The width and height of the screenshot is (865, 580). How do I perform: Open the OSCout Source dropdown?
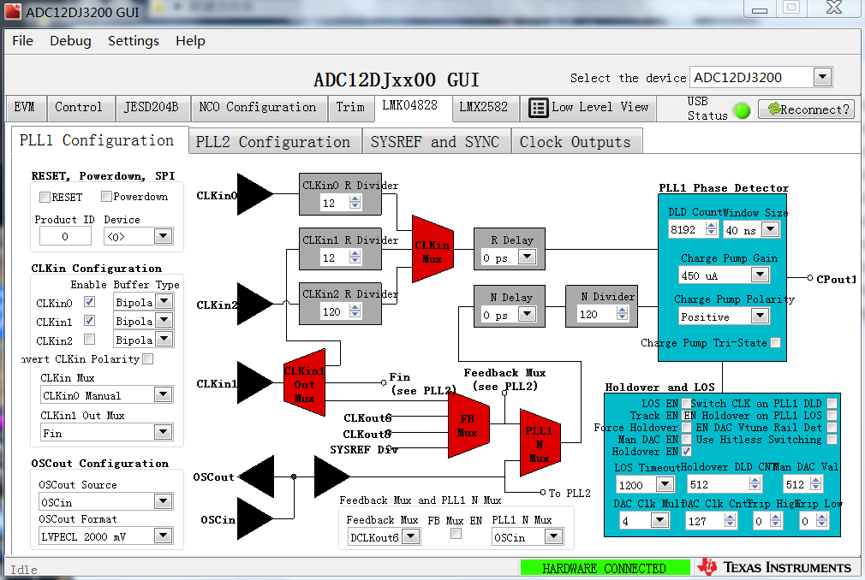tap(163, 501)
